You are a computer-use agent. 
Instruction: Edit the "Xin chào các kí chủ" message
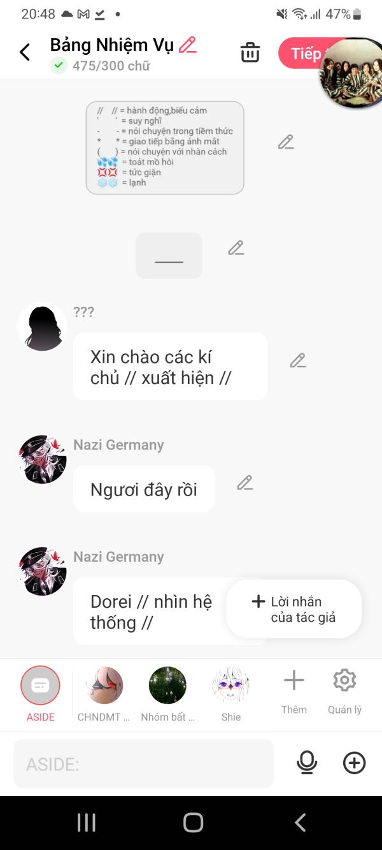pyautogui.click(x=298, y=360)
